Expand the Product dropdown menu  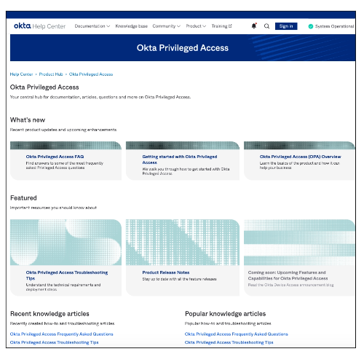click(196, 26)
